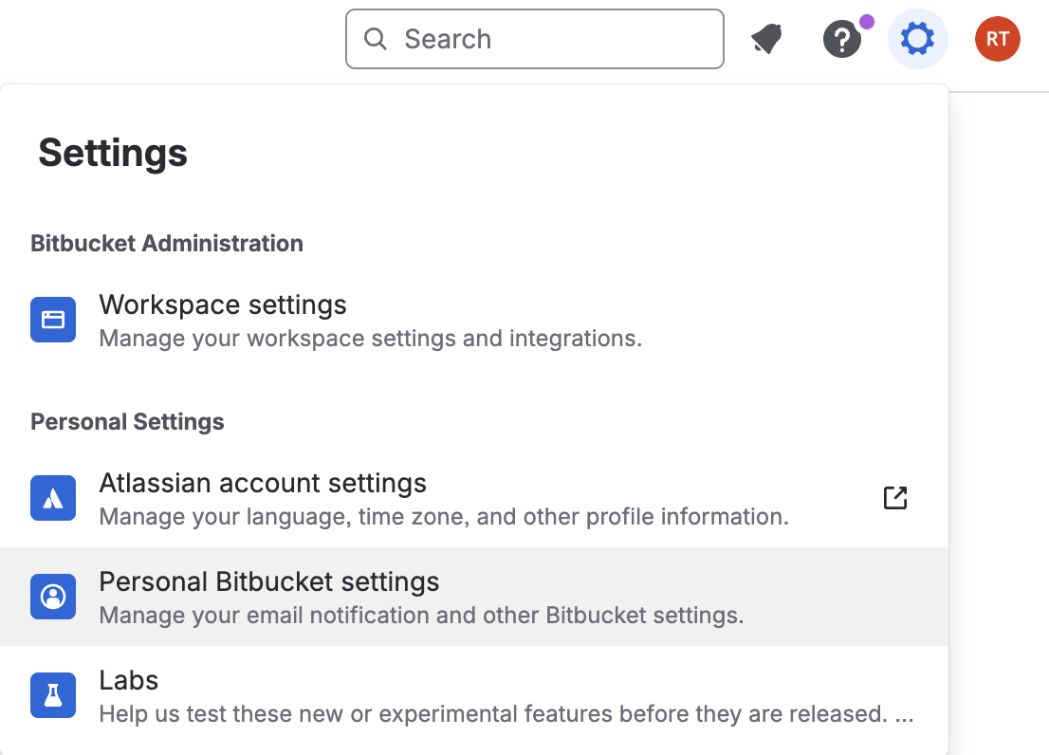The width and height of the screenshot is (1049, 755).
Task: Click 'Manage your language, time zone' description
Action: [444, 517]
